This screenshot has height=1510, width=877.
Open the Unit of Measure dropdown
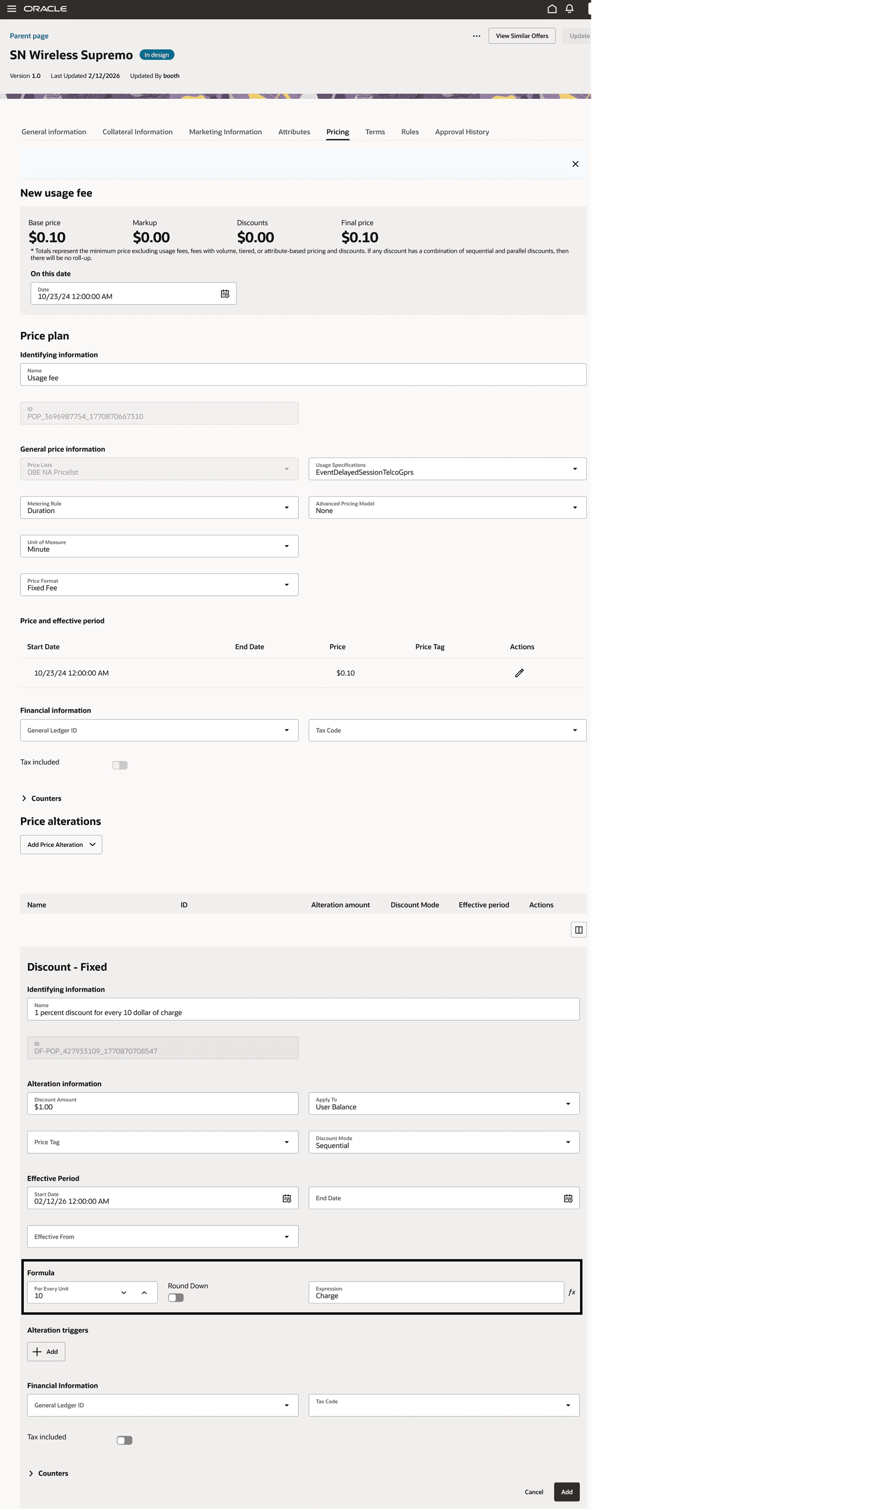click(x=287, y=546)
